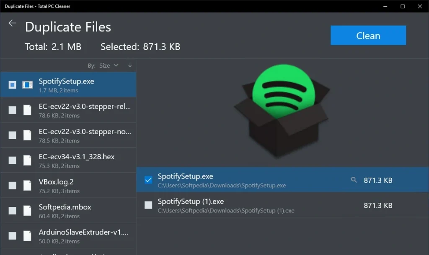Select the Softpedia.mbox 60.4 KB group

coord(68,211)
